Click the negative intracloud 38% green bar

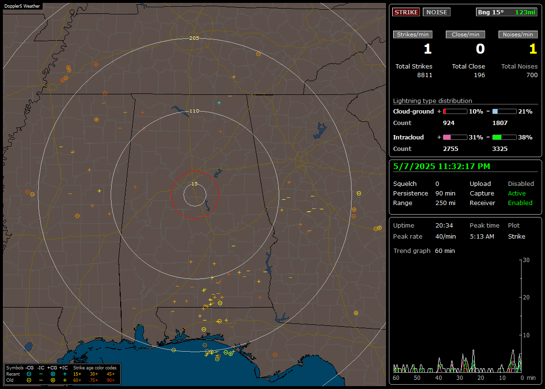click(x=504, y=137)
